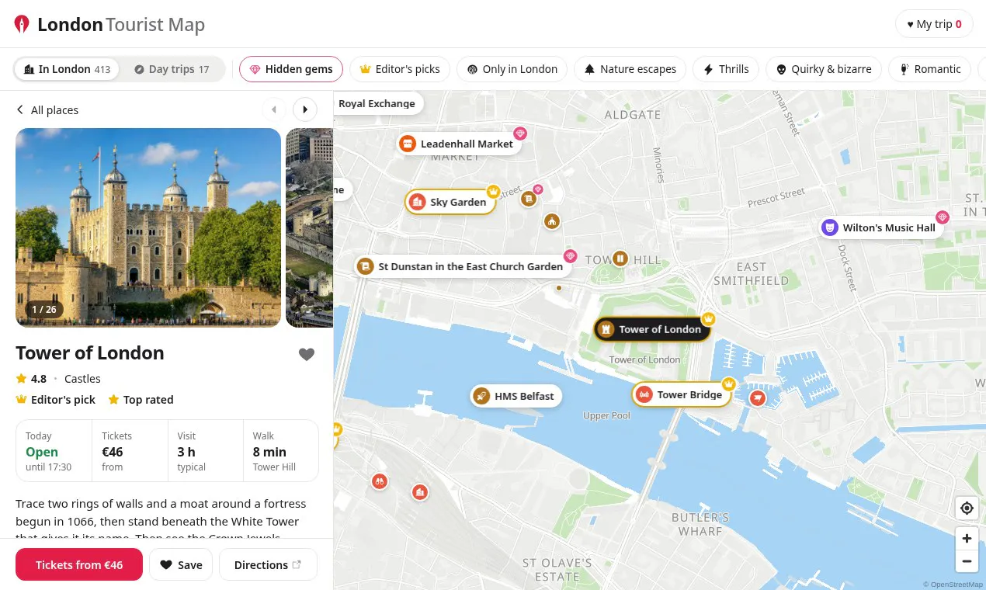
Task: Select the St Dunstan in the East marker
Action: [x=463, y=266]
